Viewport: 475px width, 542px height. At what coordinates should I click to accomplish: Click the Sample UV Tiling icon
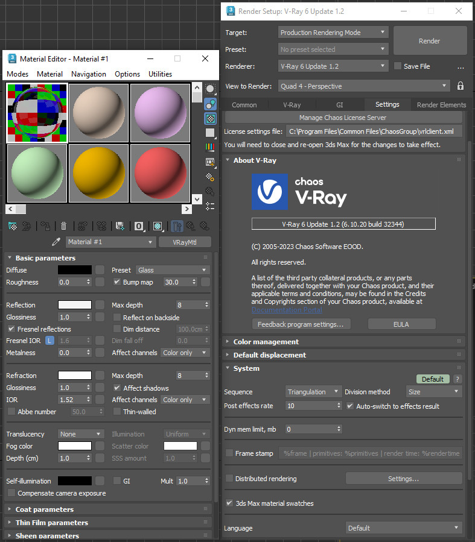[210, 133]
